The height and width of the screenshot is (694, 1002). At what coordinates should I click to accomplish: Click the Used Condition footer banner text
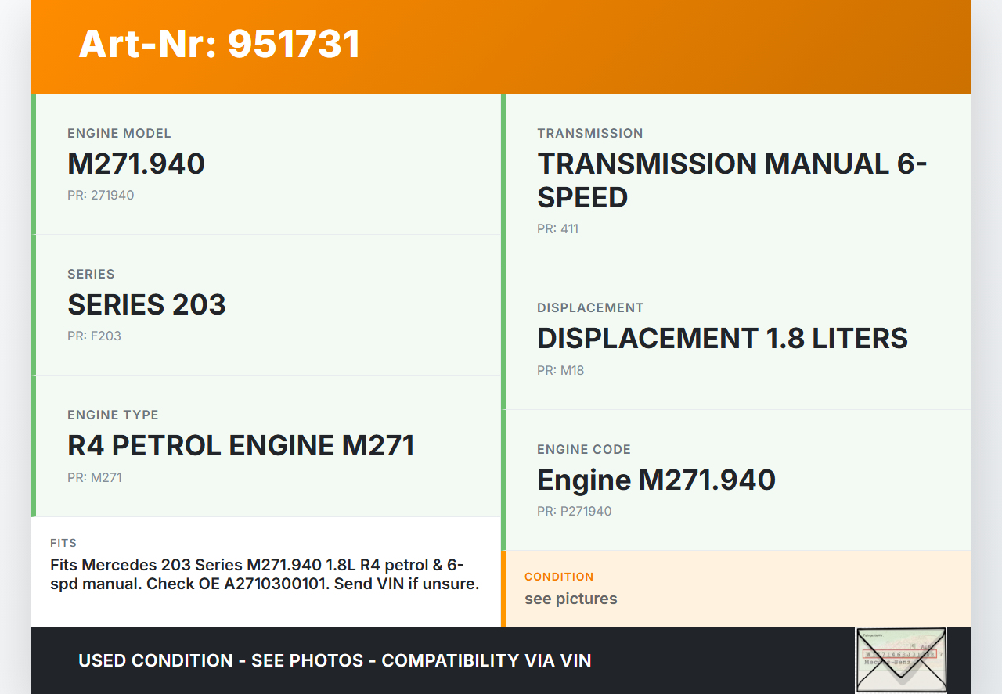[x=334, y=660]
